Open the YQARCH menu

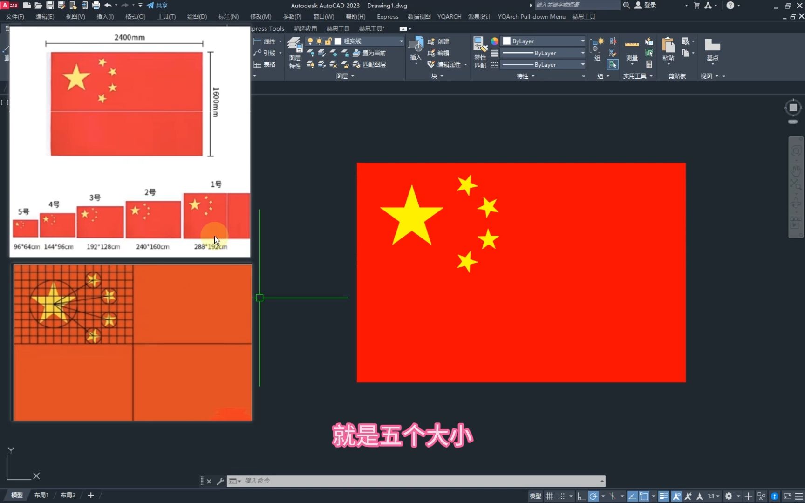pos(449,16)
